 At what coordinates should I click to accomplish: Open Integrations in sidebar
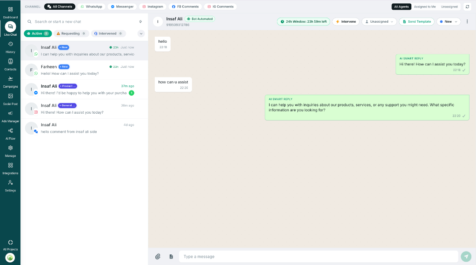point(10,168)
